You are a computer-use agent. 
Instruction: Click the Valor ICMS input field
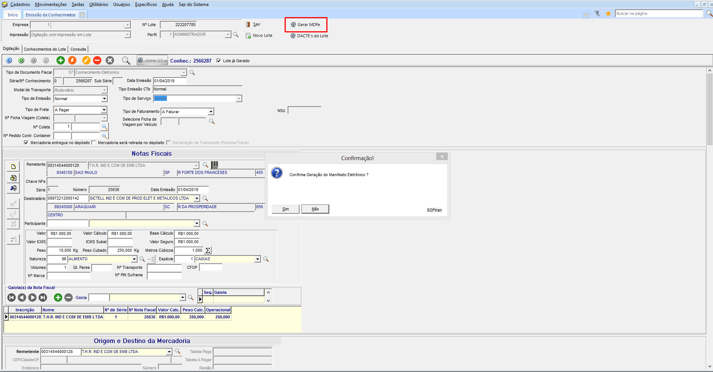(x=60, y=242)
